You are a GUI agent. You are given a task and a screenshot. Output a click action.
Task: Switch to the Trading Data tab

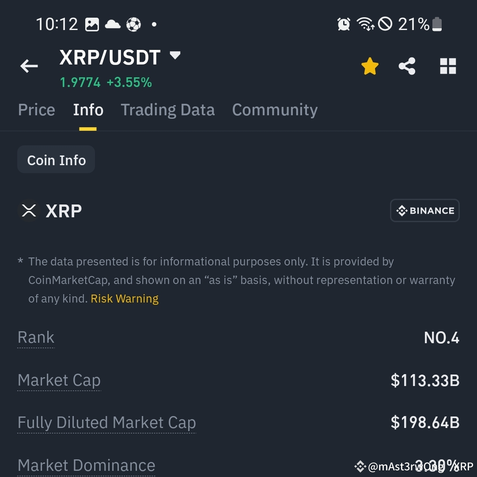(x=168, y=110)
